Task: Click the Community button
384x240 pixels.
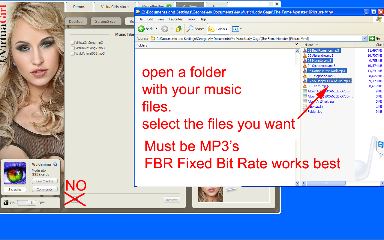Action: click(45, 189)
